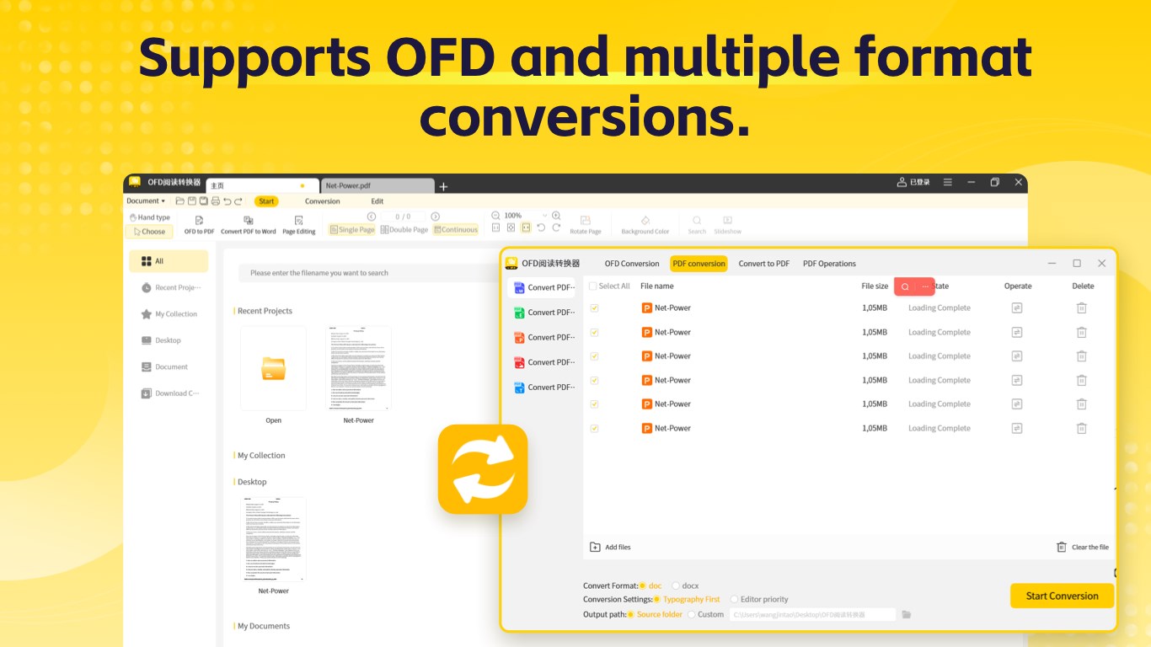Click the Start Conversion button

1062,596
